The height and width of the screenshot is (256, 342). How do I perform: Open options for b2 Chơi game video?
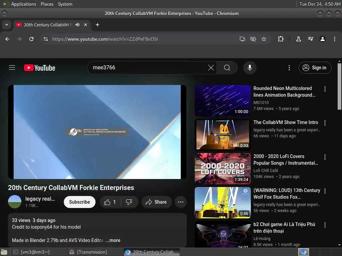pos(325,225)
